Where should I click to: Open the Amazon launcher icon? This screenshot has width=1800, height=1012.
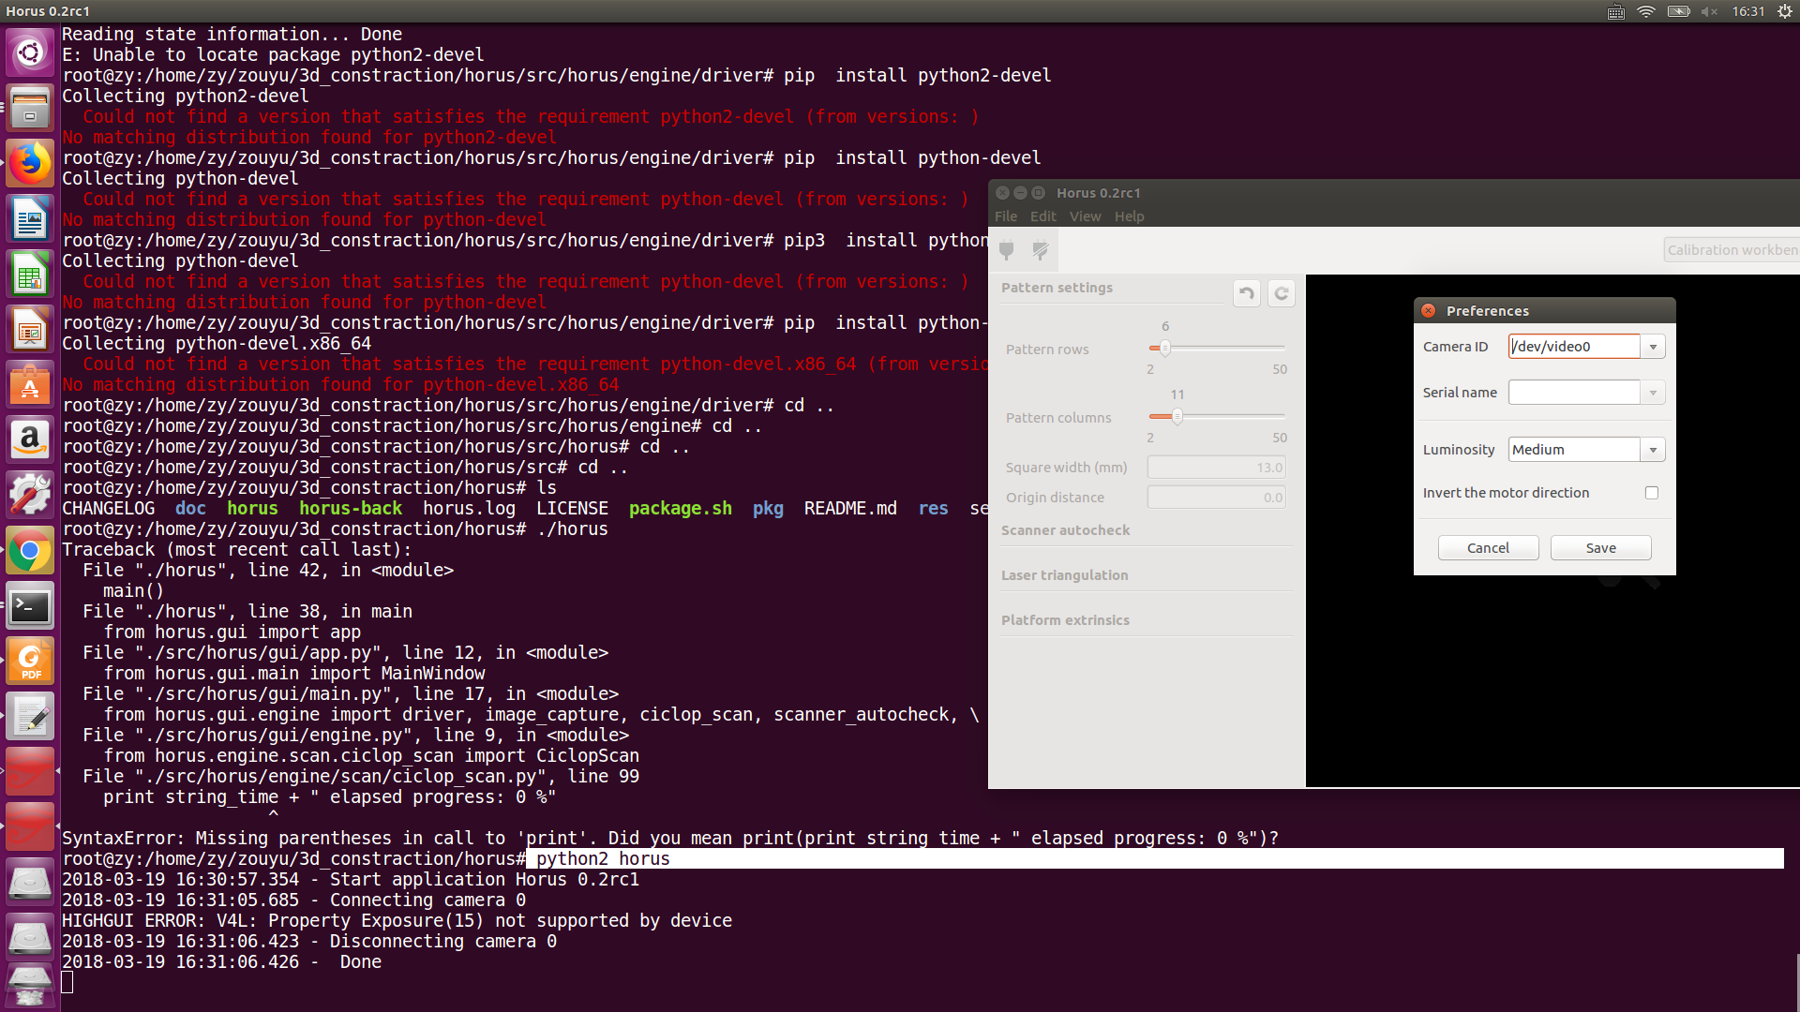30,440
